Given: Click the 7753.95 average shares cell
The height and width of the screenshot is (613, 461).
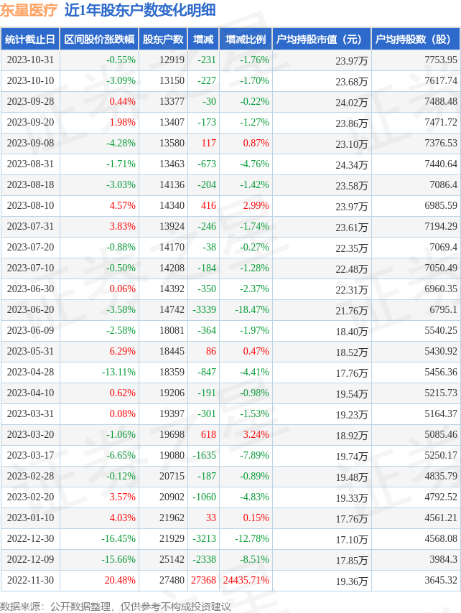Looking at the screenshot, I should pos(441,60).
